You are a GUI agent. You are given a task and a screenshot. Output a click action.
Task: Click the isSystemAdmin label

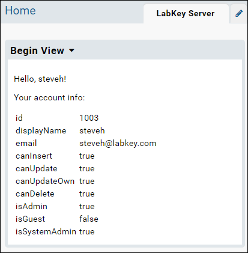(46, 232)
